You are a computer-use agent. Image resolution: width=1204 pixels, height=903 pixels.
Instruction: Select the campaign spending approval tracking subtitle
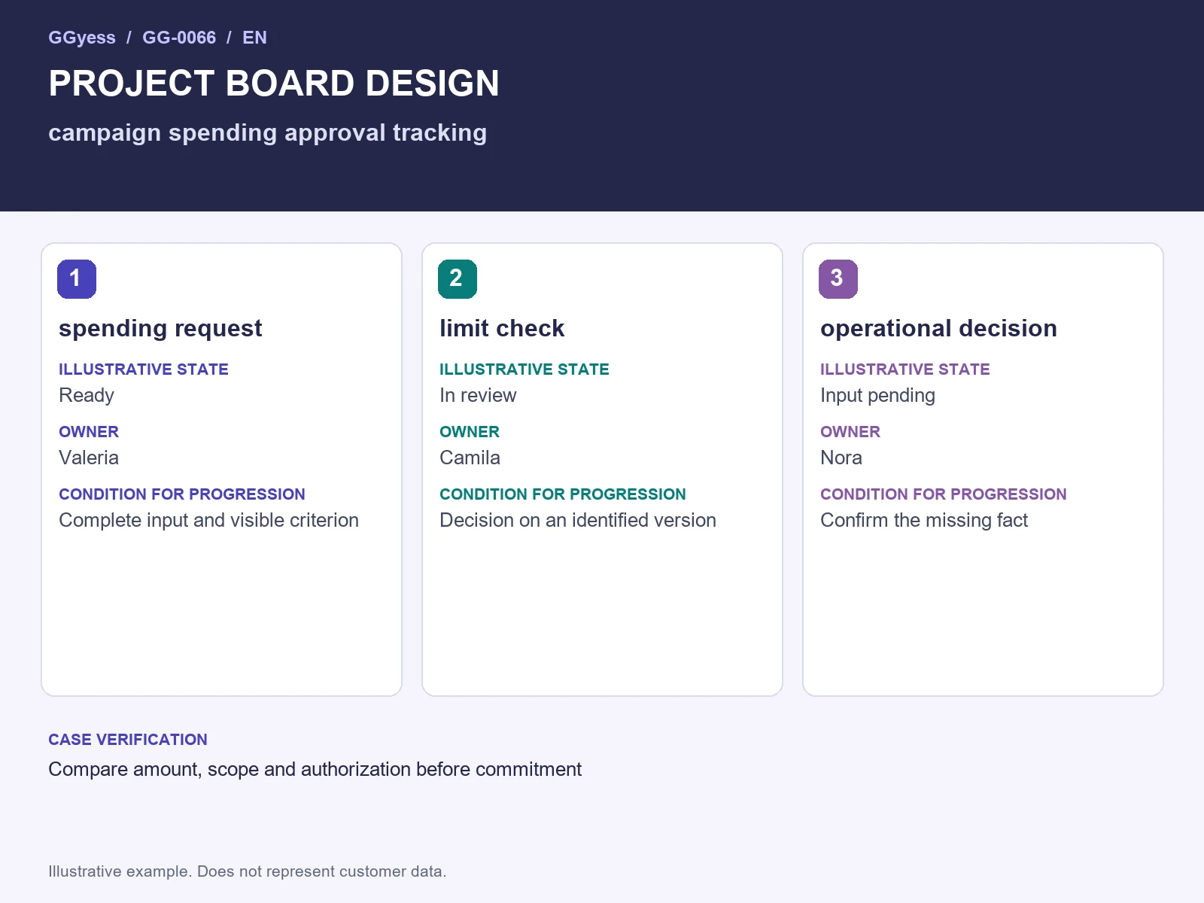coord(268,132)
